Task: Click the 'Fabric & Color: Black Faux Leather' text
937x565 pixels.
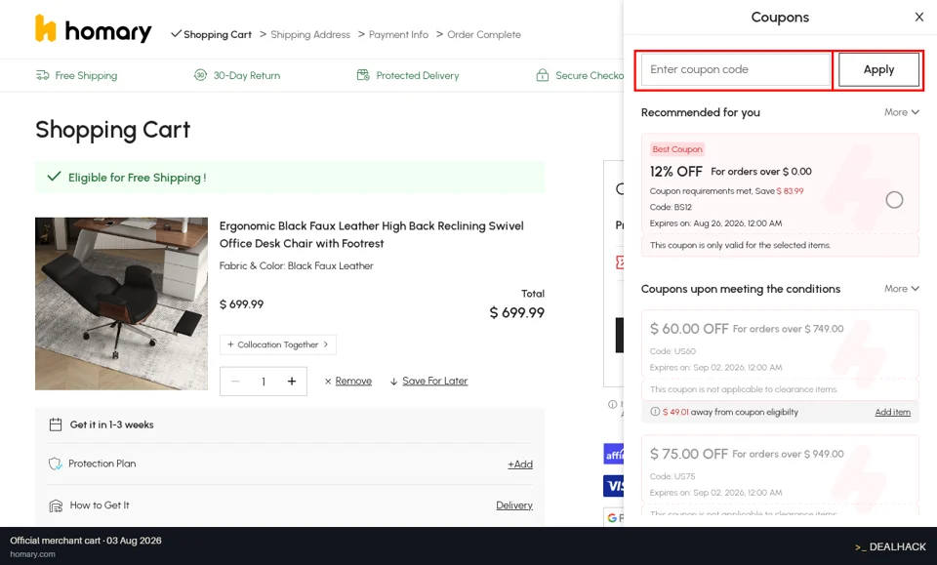Action: coord(297,265)
